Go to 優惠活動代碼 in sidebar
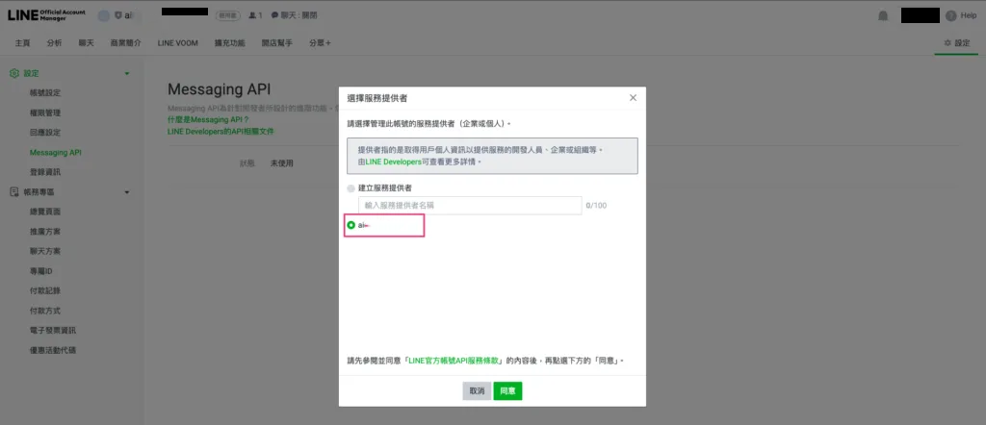Viewport: 986px width, 425px height. [53, 350]
